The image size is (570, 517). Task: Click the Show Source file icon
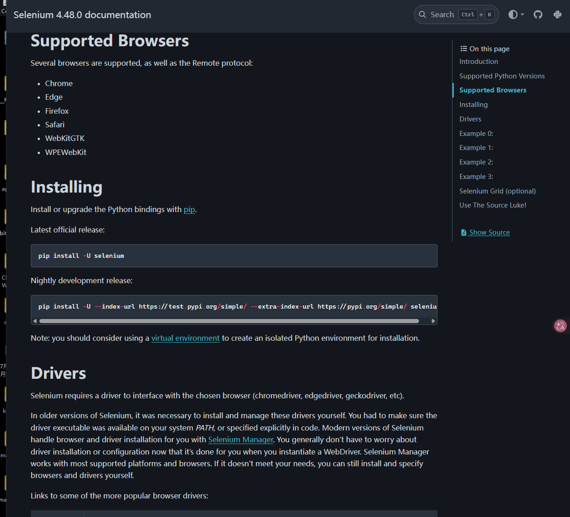[464, 232]
